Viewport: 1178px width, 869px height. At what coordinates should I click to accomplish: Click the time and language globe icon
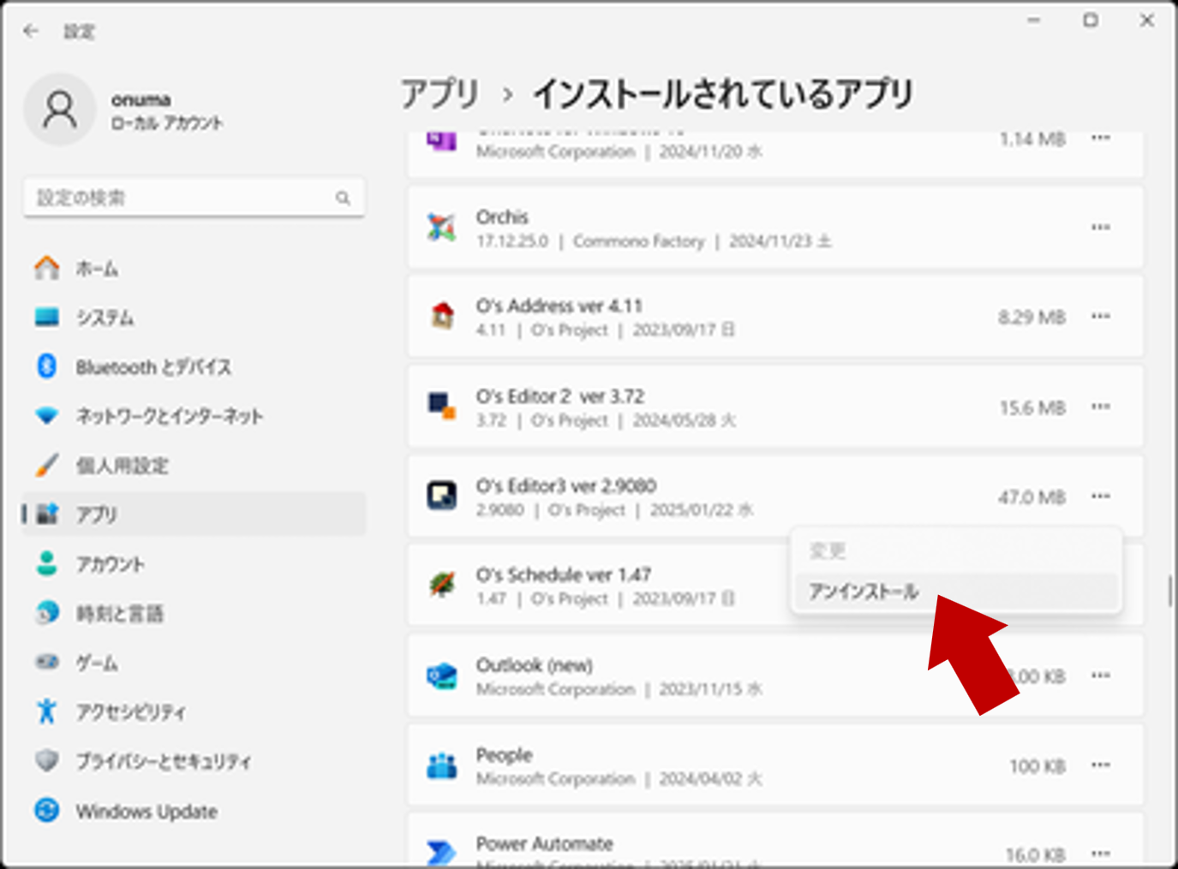[x=47, y=613]
